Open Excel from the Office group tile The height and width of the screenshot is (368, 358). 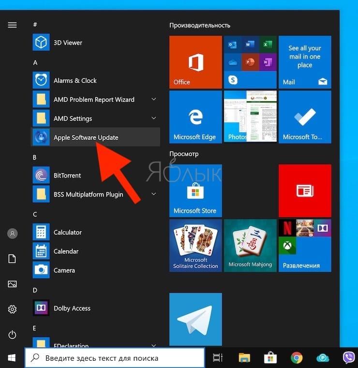point(268,44)
